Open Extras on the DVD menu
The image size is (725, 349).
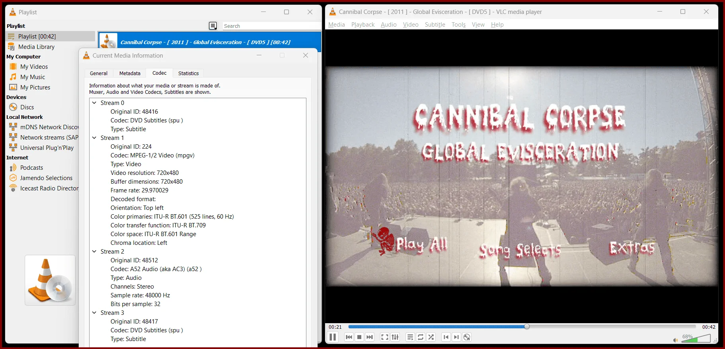pyautogui.click(x=632, y=248)
